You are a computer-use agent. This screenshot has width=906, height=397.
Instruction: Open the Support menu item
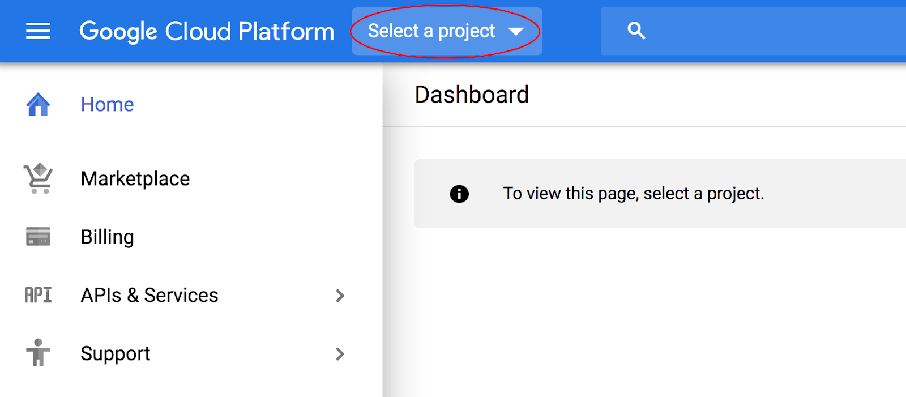click(x=116, y=354)
